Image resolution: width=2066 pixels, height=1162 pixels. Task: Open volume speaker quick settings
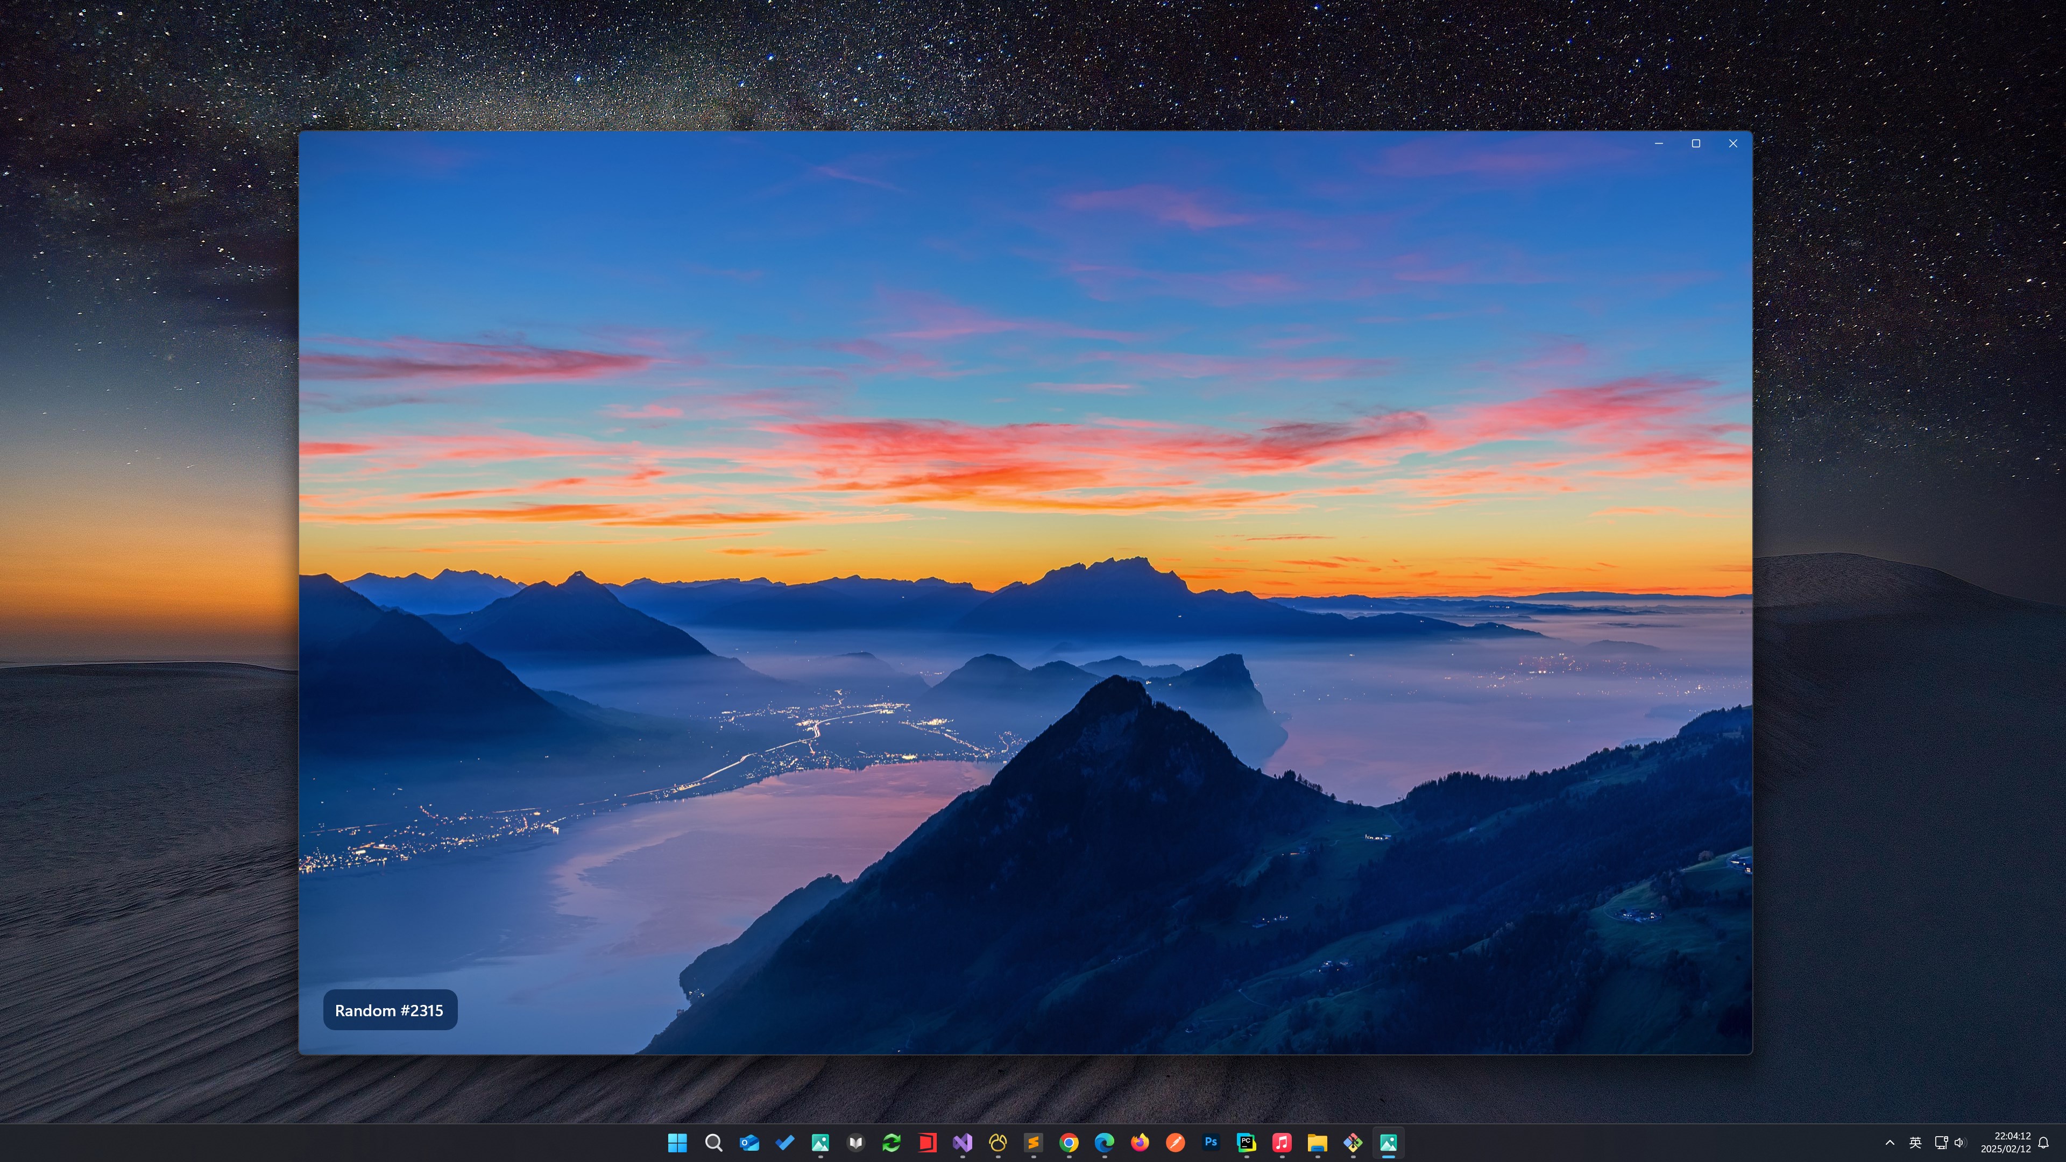pos(1959,1143)
